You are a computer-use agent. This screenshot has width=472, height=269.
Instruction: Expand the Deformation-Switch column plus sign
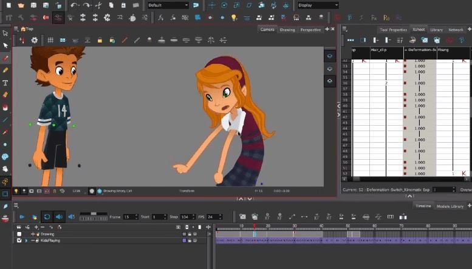coord(405,50)
